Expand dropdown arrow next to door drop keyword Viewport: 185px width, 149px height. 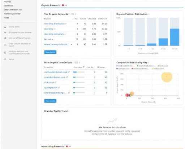(x=55, y=29)
